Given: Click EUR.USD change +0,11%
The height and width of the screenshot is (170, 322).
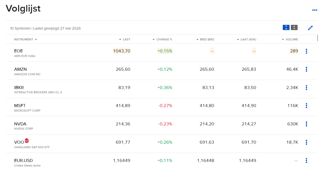Looking at the screenshot, I should click(165, 160).
